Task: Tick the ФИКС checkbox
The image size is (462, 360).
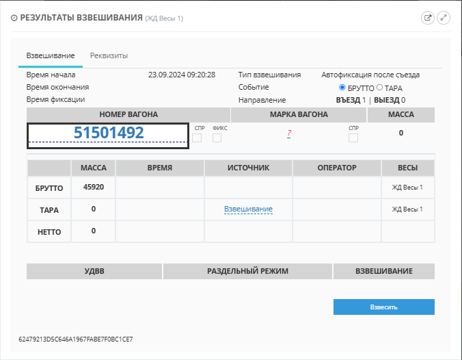Action: pyautogui.click(x=217, y=138)
